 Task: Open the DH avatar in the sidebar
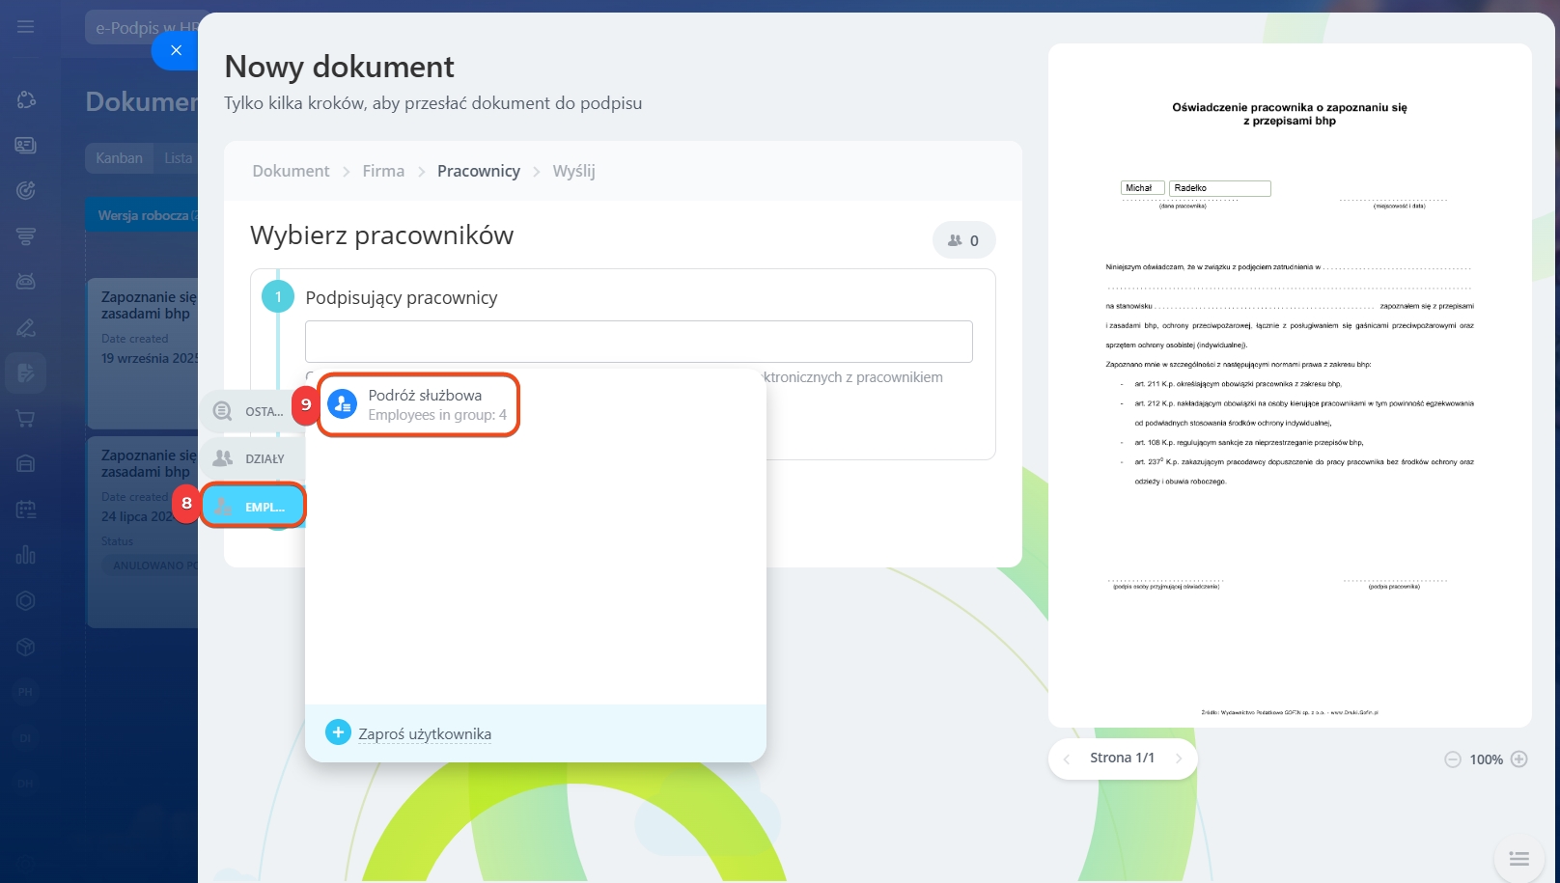click(x=25, y=784)
